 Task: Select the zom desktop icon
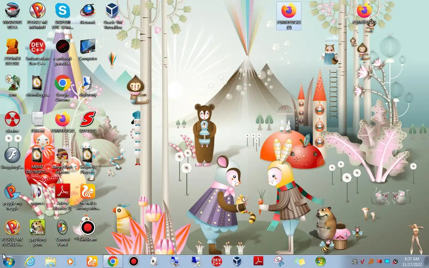[12, 85]
